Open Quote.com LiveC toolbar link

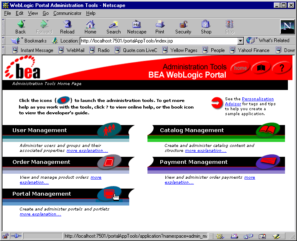pyautogui.click(x=136, y=50)
